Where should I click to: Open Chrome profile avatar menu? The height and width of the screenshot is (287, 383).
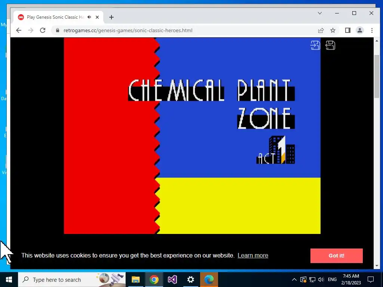point(360,30)
